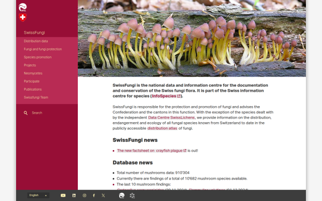Open the Distribution data menu item

pos(36,41)
